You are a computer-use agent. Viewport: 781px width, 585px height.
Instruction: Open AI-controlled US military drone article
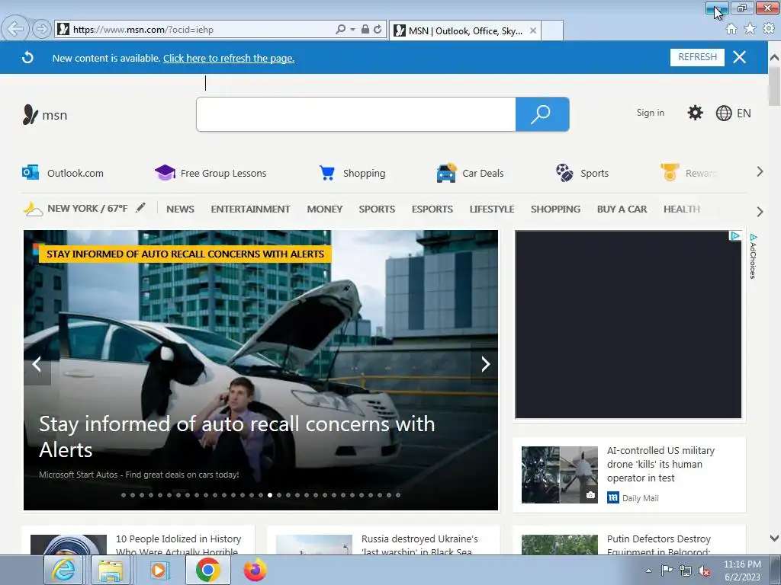pos(660,464)
